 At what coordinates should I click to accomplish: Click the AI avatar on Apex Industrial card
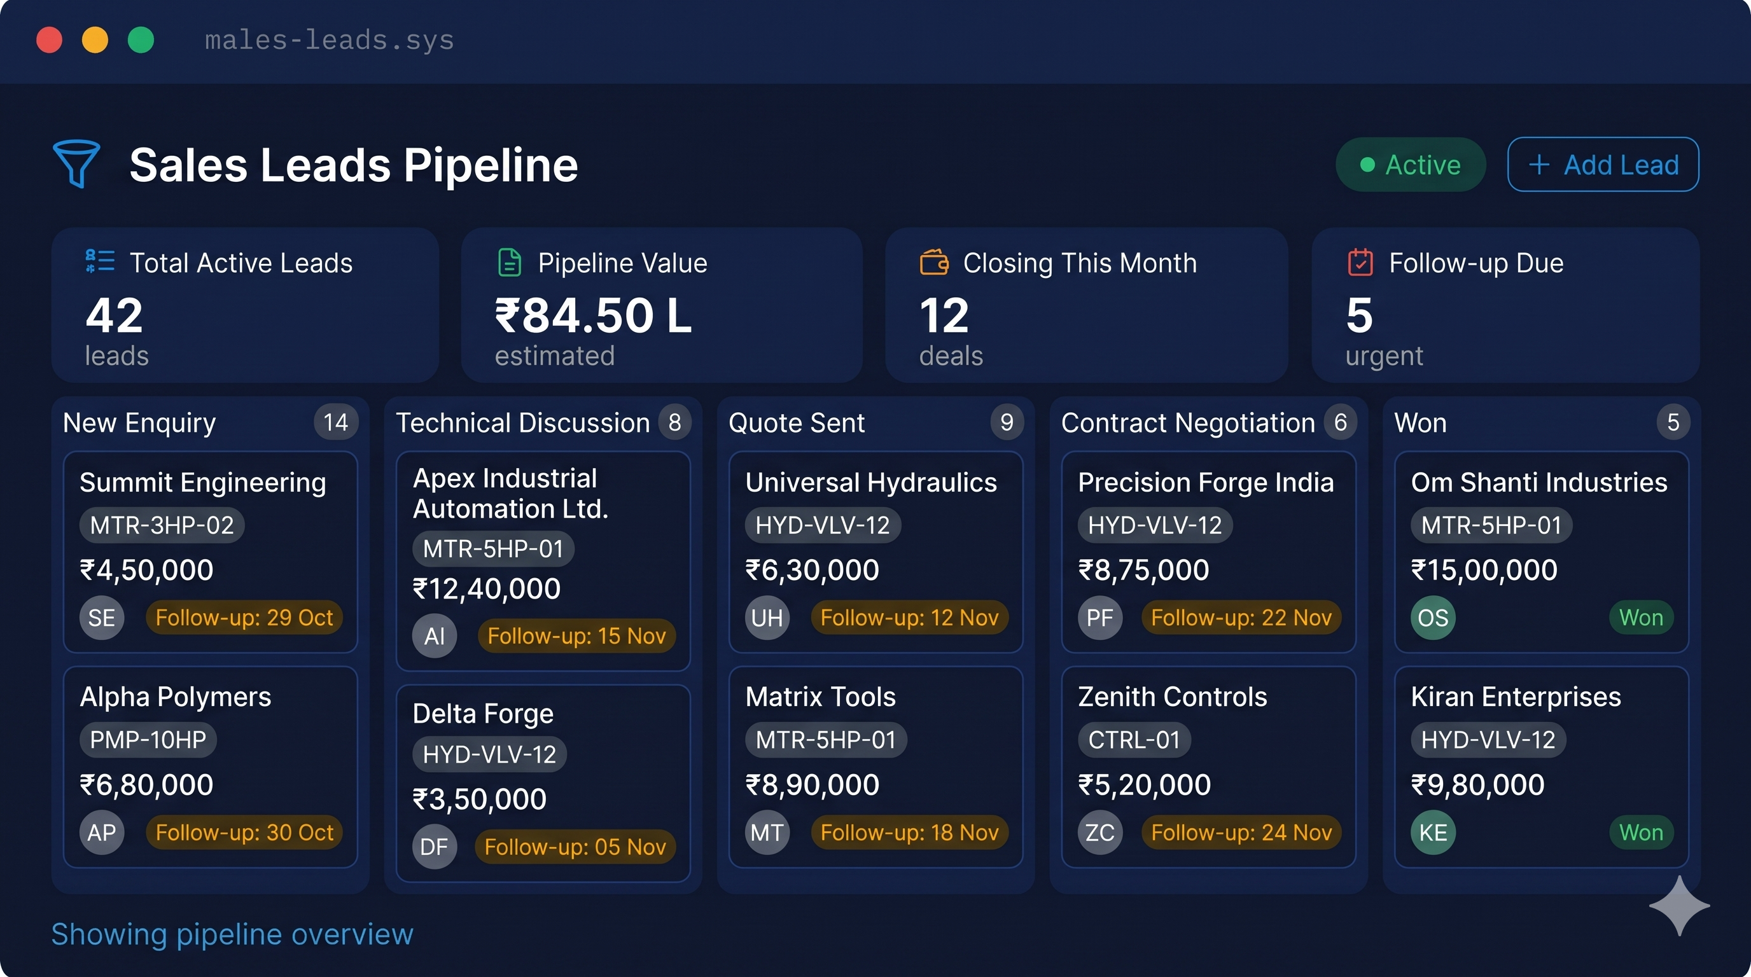[x=435, y=636]
